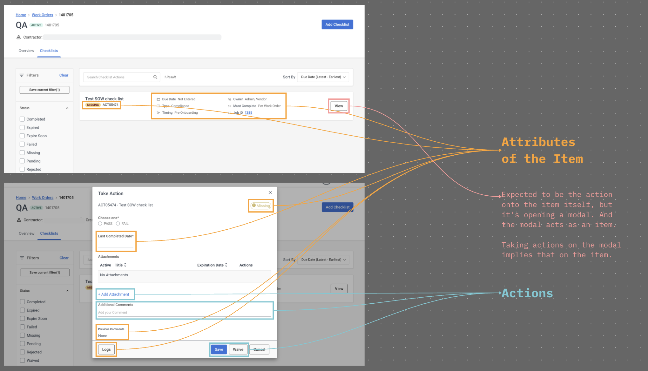Image resolution: width=648 pixels, height=371 pixels.
Task: Switch to the Overview tab in the top panel
Action: coord(26,51)
